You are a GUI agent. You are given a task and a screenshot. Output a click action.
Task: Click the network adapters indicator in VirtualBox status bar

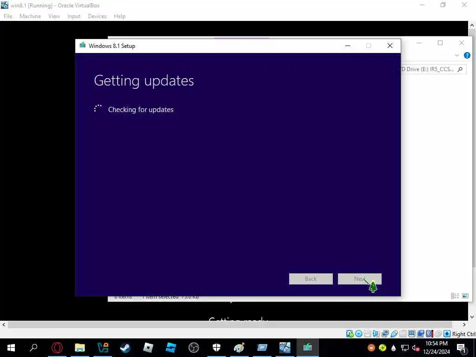(385, 334)
